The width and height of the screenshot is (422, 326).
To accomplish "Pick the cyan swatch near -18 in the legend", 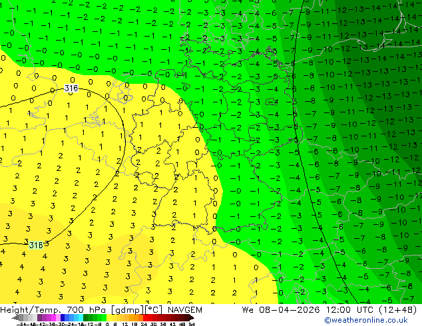I will tap(81, 317).
